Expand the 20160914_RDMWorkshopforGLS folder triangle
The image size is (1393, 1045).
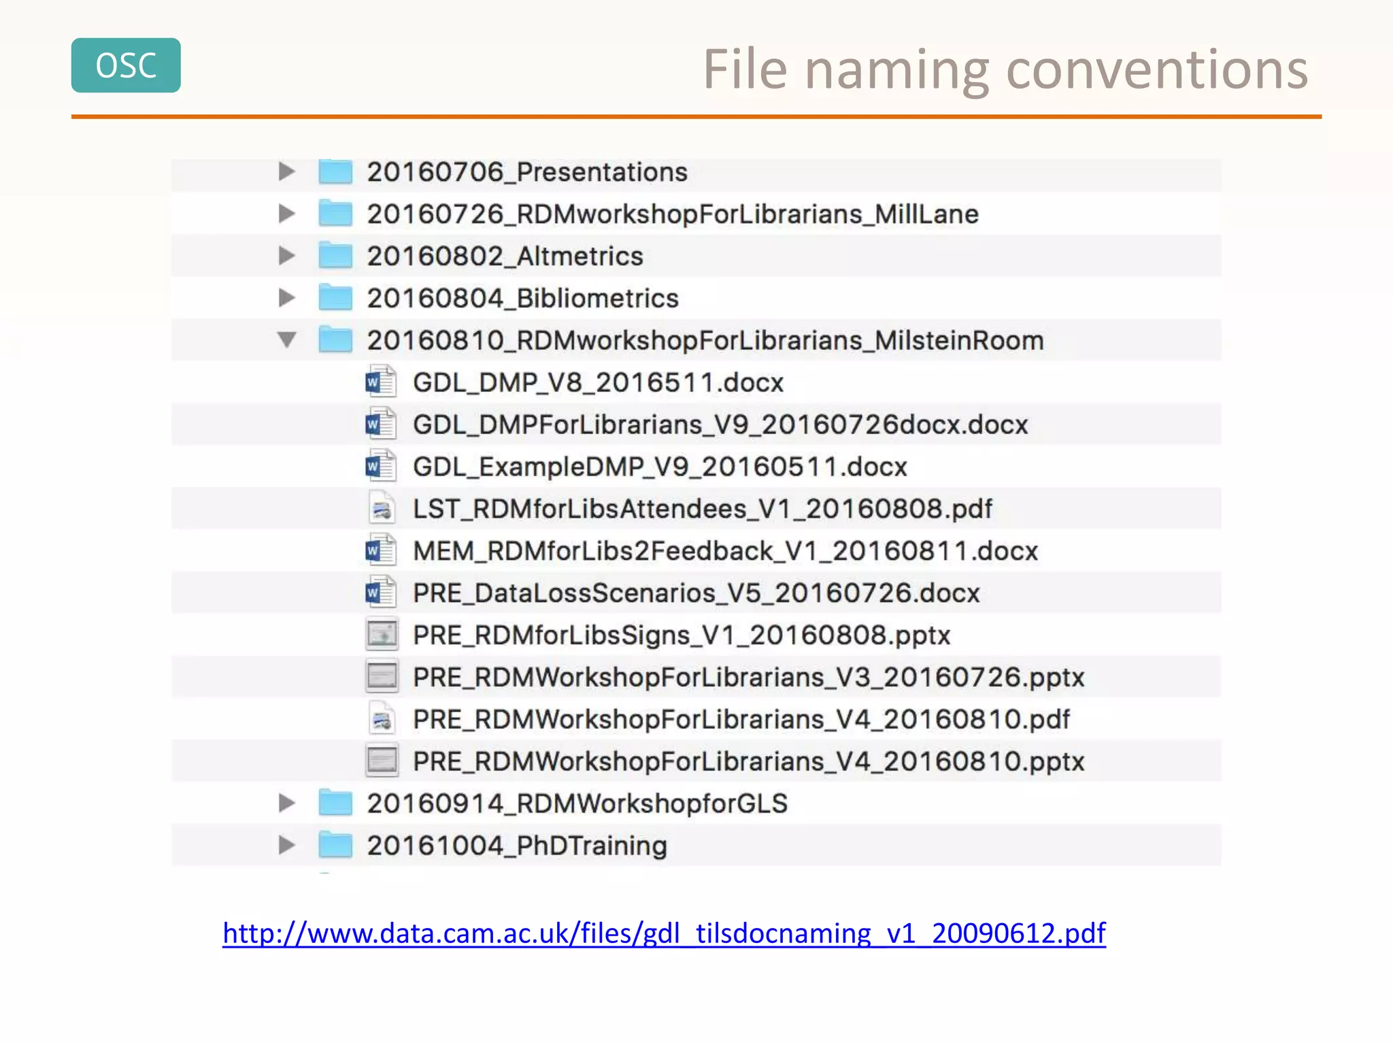coord(287,803)
